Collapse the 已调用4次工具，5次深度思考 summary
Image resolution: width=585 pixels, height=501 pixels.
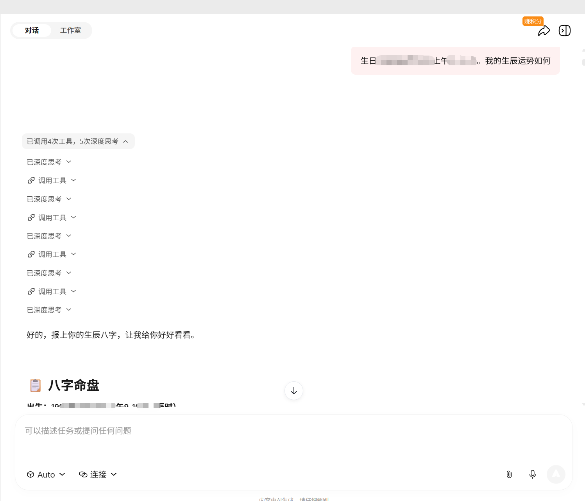tap(78, 141)
